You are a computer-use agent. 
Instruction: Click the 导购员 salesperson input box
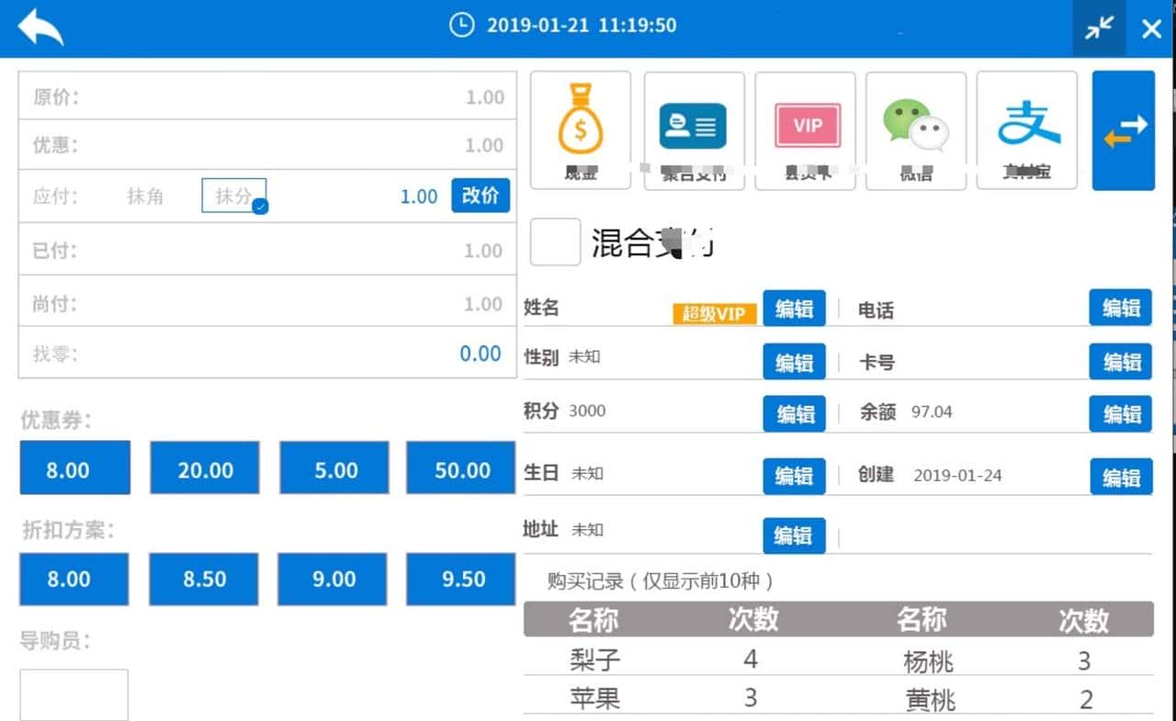[73, 695]
